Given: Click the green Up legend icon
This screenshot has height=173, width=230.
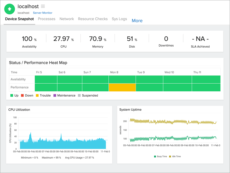Looking at the screenshot, I should tap(11, 95).
